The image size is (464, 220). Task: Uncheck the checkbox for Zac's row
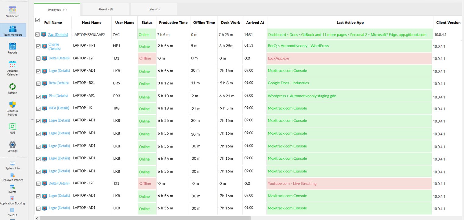tap(38, 35)
